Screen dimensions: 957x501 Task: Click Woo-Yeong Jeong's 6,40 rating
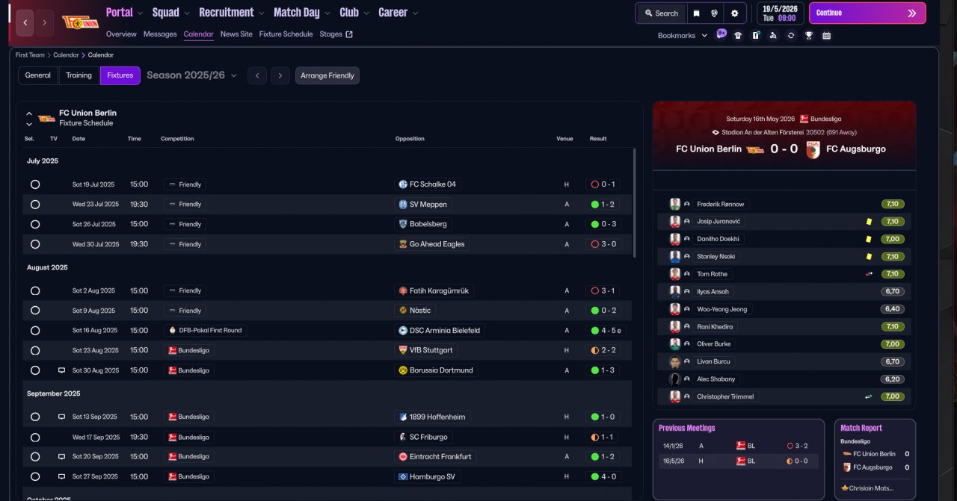893,309
